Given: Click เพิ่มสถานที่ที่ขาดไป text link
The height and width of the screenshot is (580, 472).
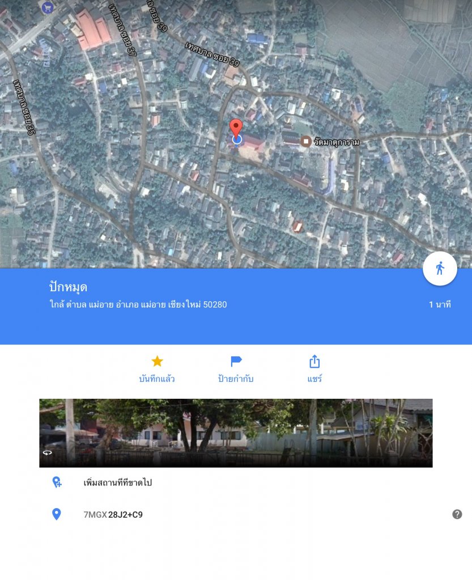Looking at the screenshot, I should 118,483.
